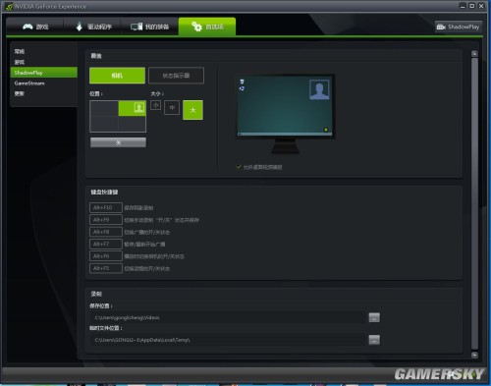
Task: Select the green Camera overlay button
Action: click(117, 76)
